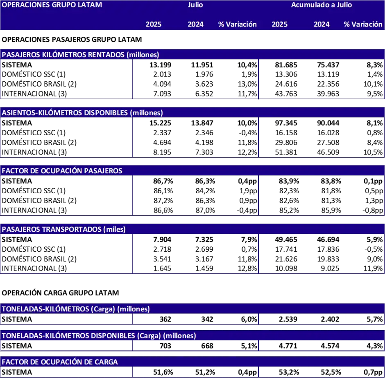Click row label block under FACTOR DE OCUPACIÓN PASAJEROS

tap(66, 195)
